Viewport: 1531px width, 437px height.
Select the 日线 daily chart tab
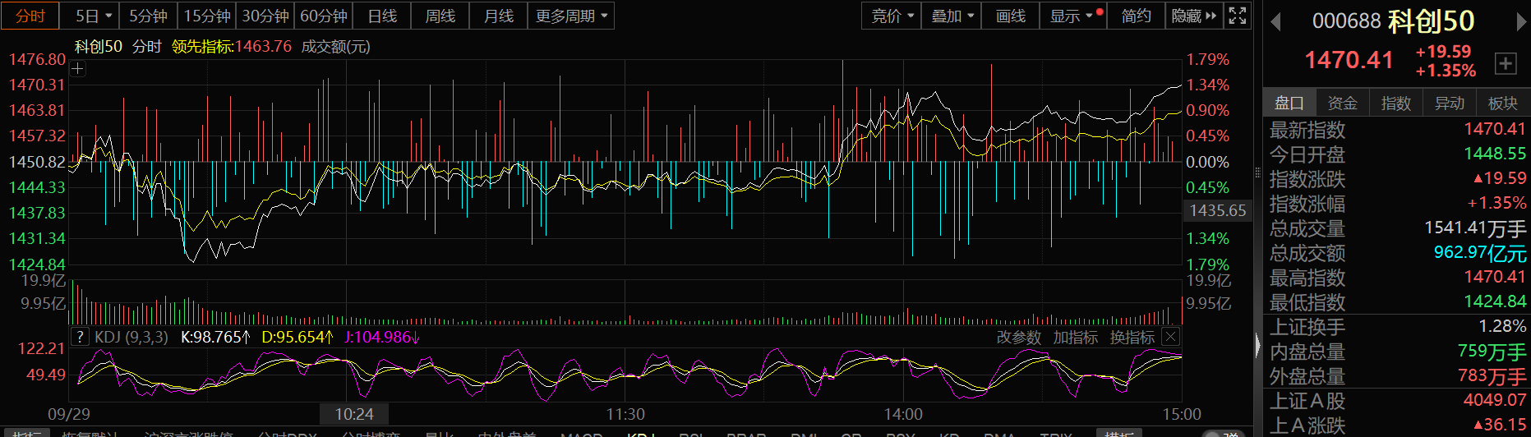click(x=382, y=16)
